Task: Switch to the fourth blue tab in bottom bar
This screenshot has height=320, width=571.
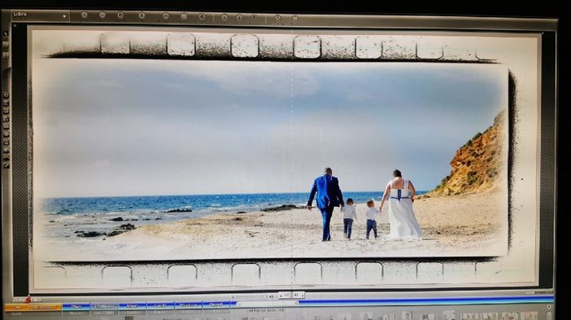Action: pos(160,306)
